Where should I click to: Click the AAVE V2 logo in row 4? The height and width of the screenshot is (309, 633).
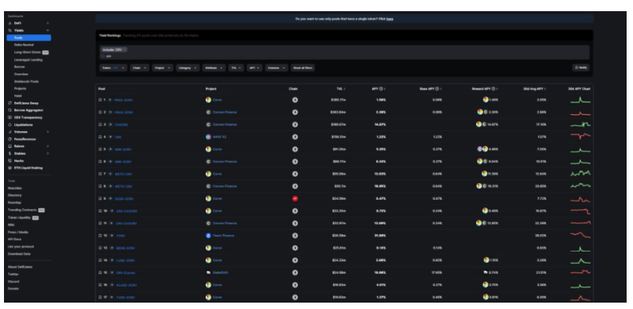208,137
